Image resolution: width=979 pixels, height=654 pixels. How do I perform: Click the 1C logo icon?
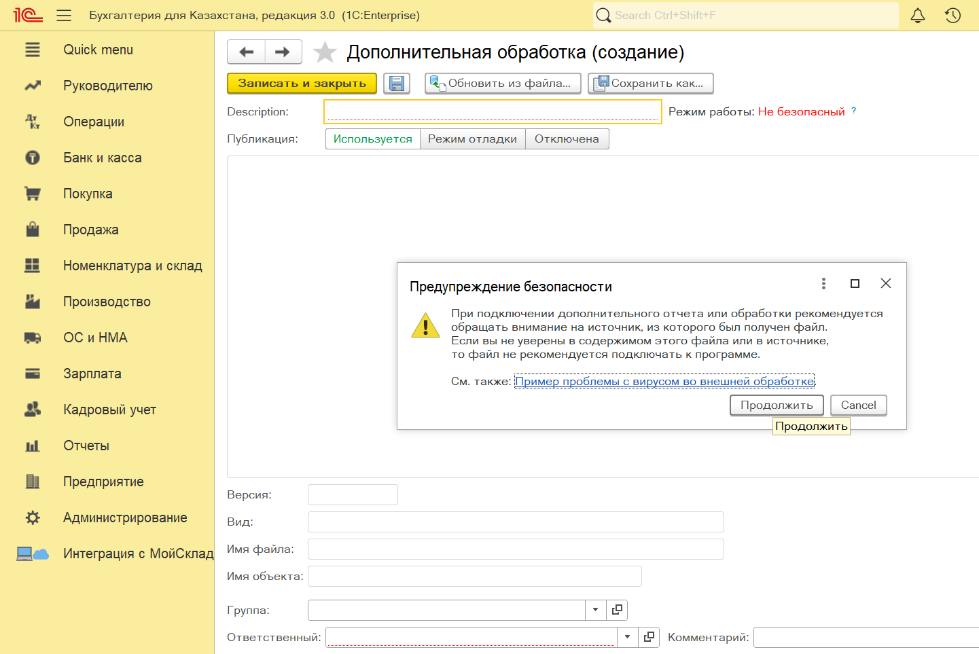(28, 15)
